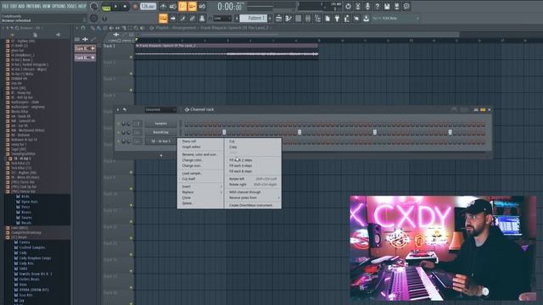Image resolution: width=543 pixels, height=305 pixels.
Task: Select Create DirectWave instrument
Action: coord(251,205)
